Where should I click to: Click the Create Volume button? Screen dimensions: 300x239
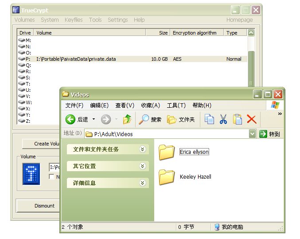point(41,144)
